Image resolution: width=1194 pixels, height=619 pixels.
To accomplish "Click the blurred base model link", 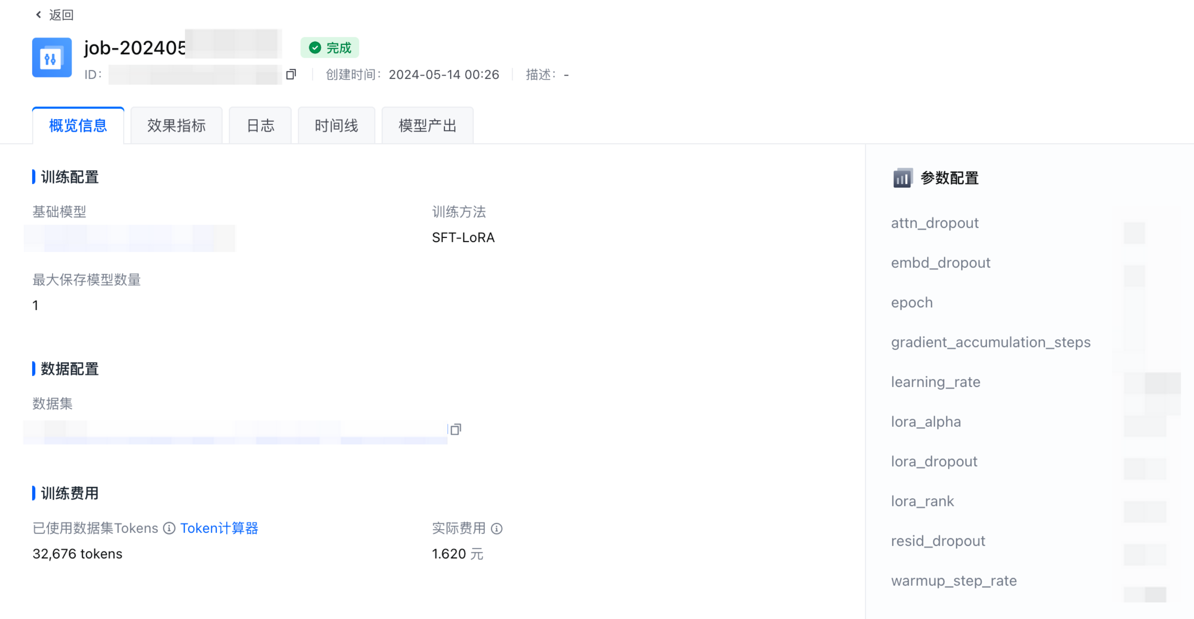I will click(x=130, y=238).
